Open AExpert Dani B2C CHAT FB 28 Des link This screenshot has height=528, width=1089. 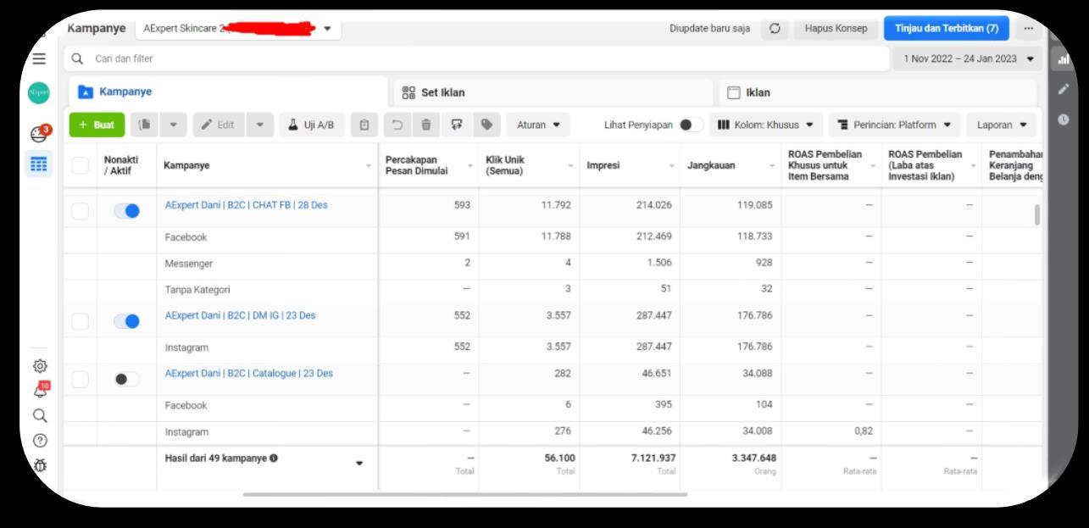tap(246, 205)
